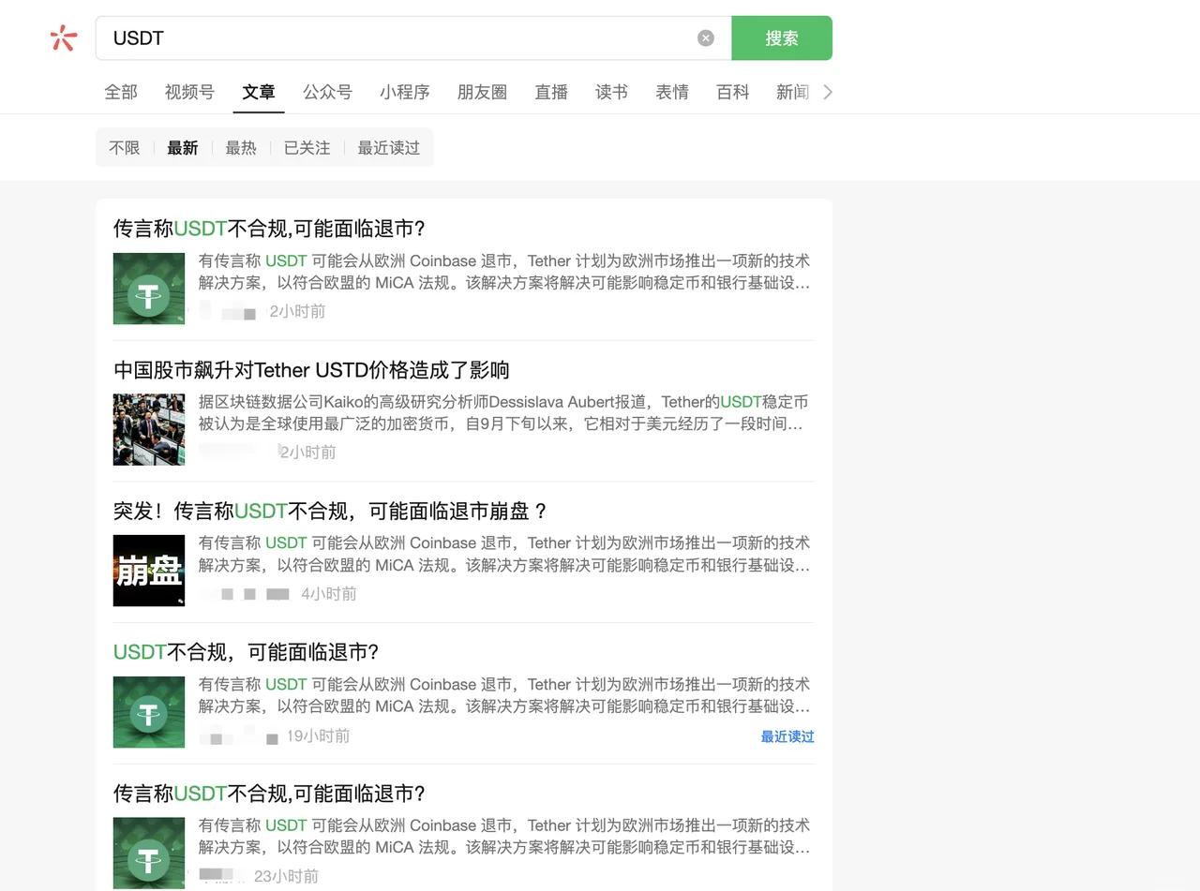Click the 4小时前 timestamp

coord(329,594)
